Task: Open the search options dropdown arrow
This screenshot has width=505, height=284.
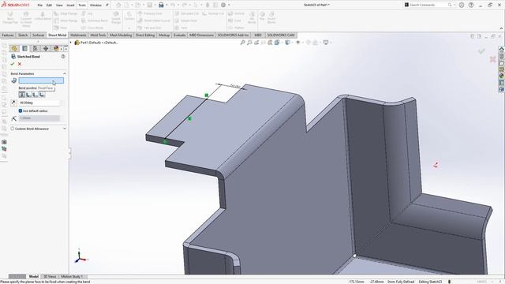Action: coord(454,6)
